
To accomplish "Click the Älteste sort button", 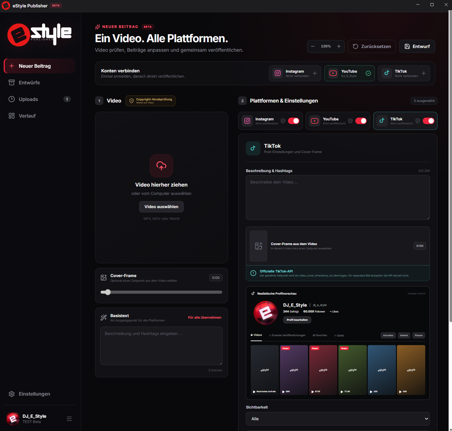I will [x=419, y=336].
